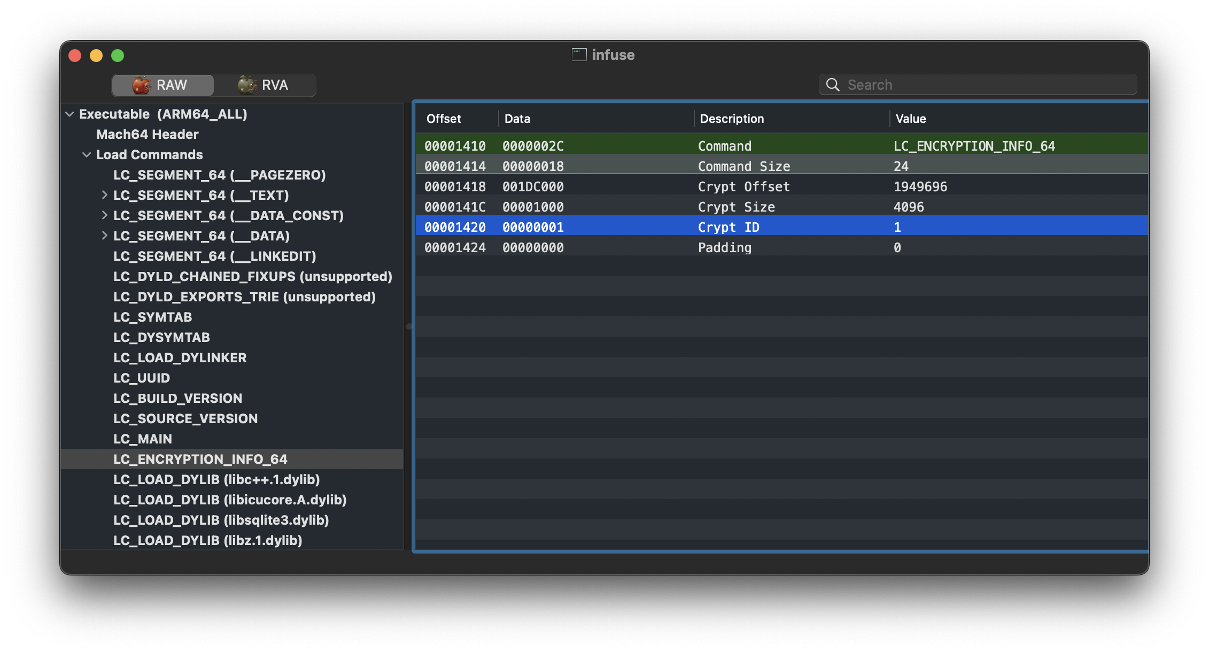This screenshot has height=654, width=1209.
Task: Select LC_DYLD_CHAINED_FIXUPS (unsupported)
Action: coord(252,276)
